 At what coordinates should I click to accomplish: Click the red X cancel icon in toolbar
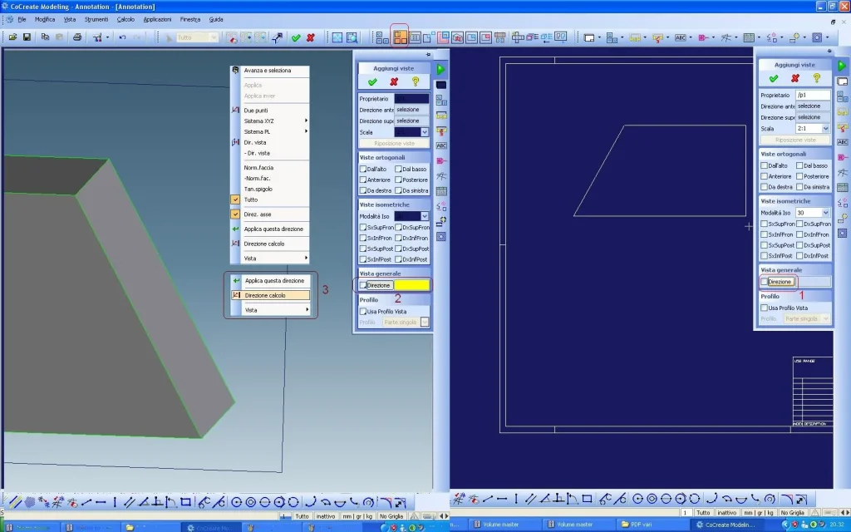[311, 37]
